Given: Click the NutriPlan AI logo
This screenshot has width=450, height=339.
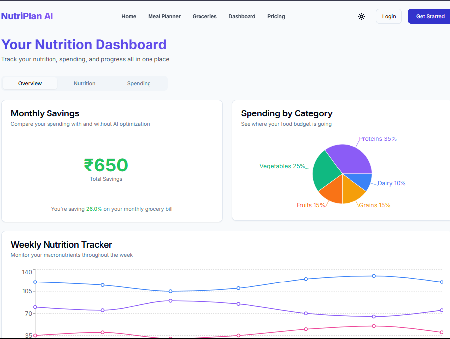Looking at the screenshot, I should point(27,16).
